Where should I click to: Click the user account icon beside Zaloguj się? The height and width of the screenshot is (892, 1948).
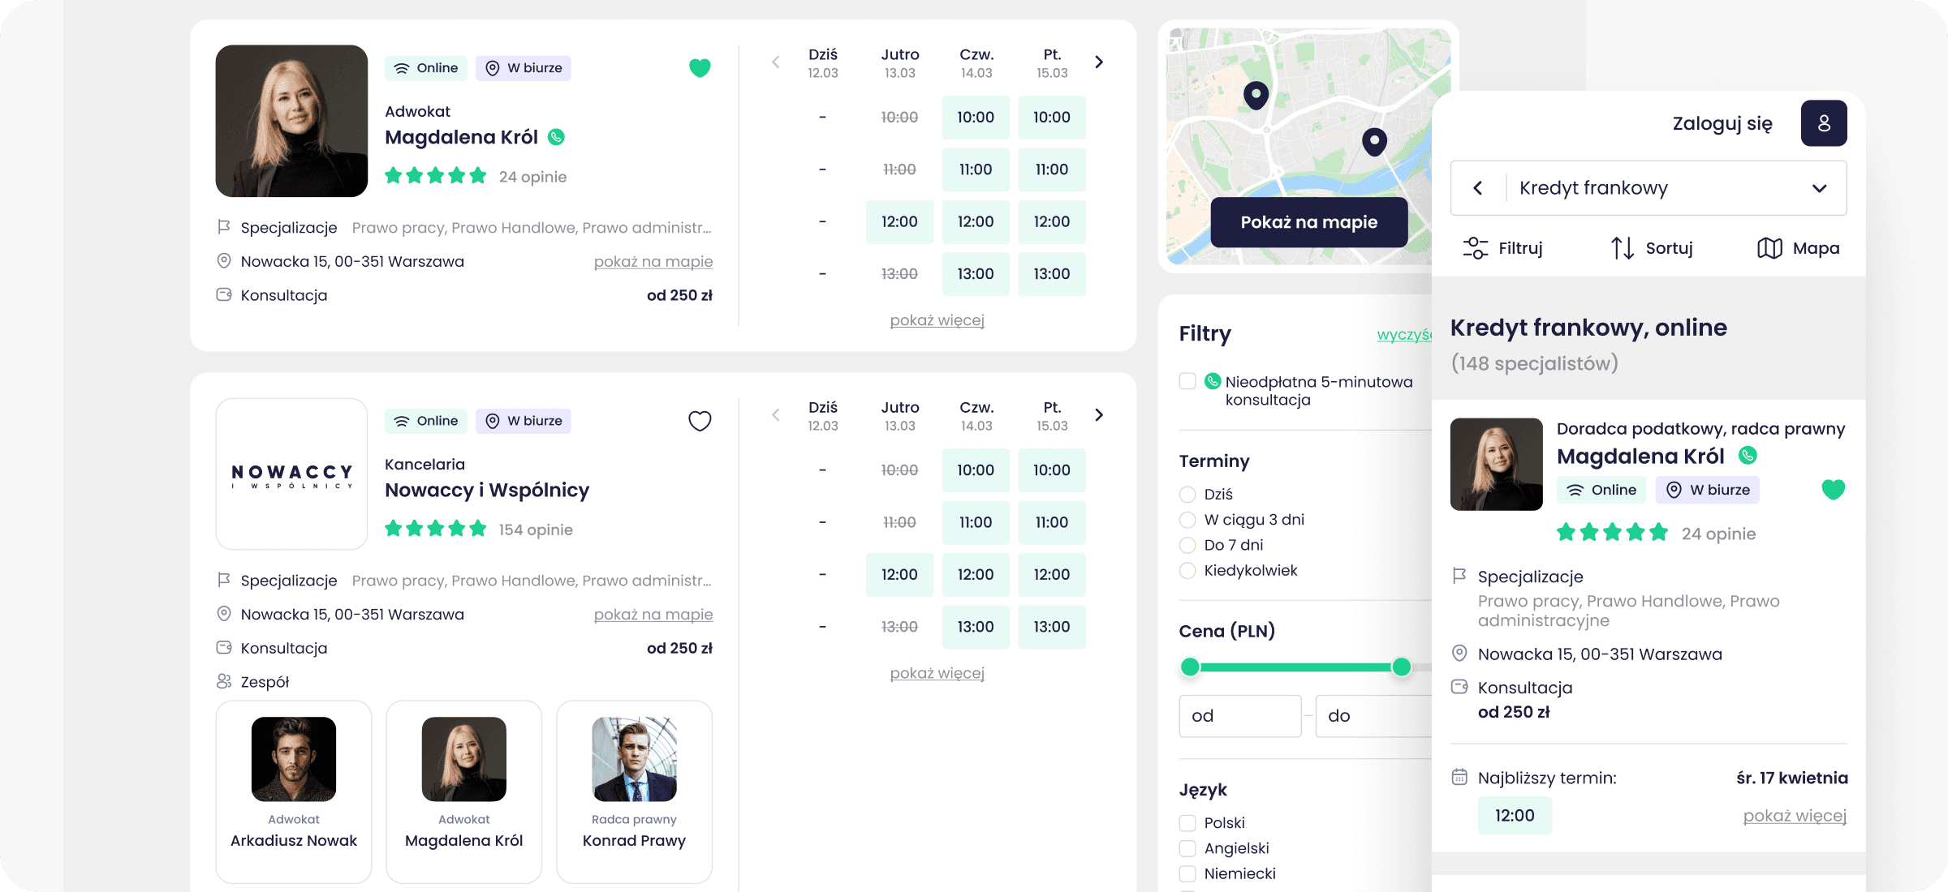click(1823, 123)
